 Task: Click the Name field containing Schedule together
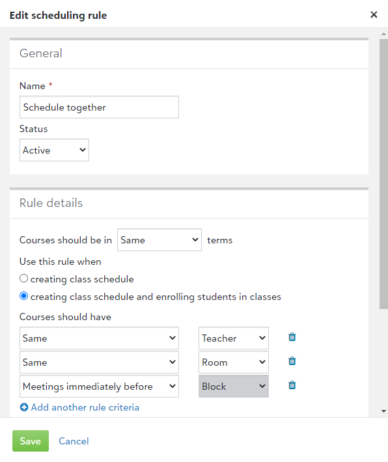point(99,107)
